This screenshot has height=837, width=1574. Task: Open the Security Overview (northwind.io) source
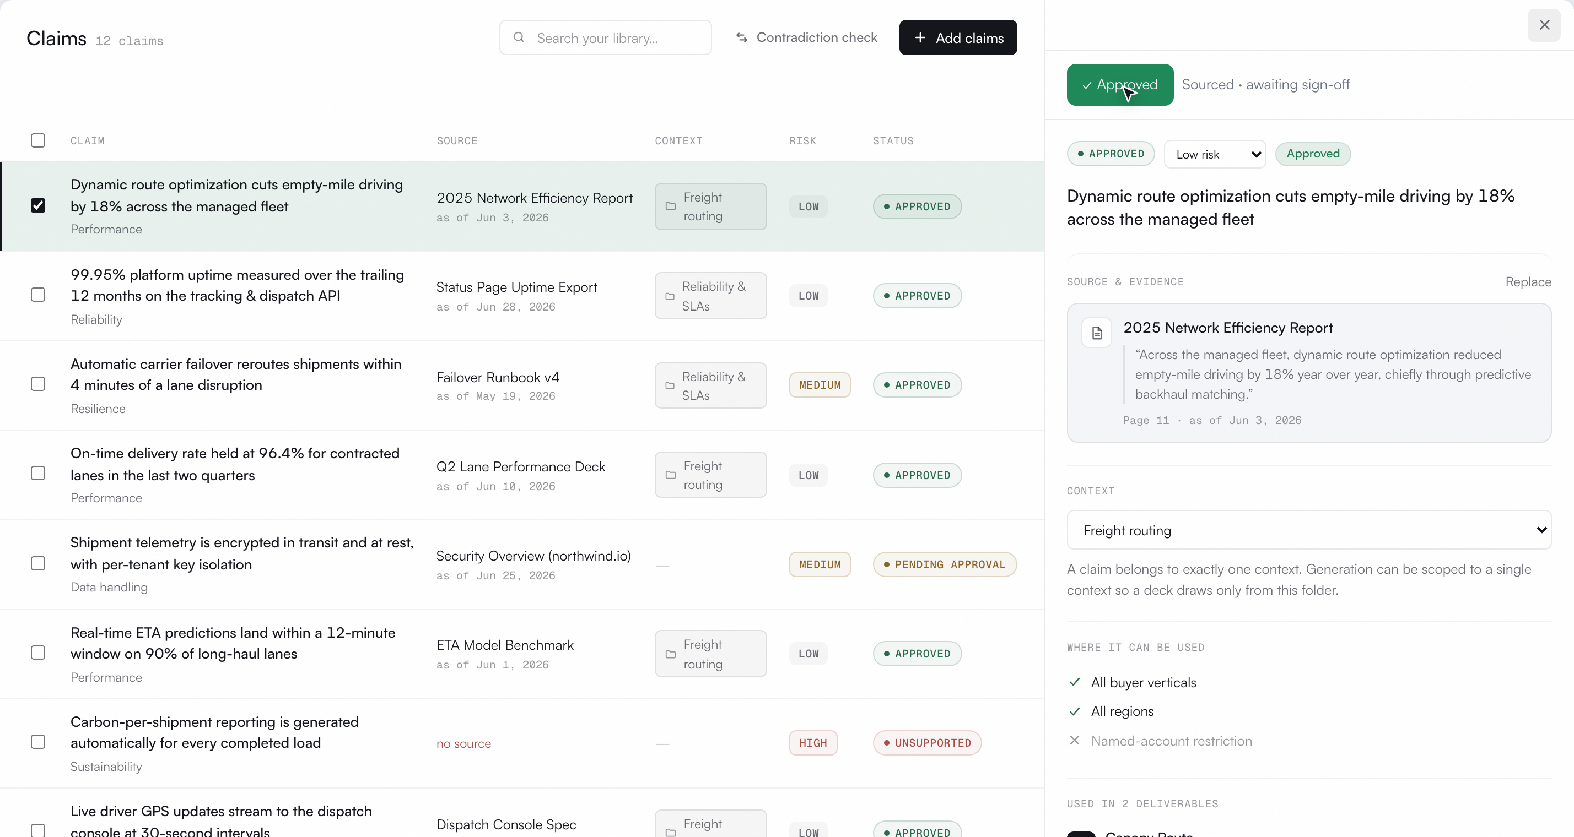(533, 556)
